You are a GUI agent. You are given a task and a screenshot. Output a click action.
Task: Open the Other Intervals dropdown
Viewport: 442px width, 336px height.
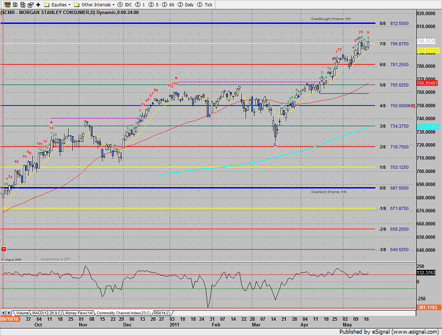94,5
